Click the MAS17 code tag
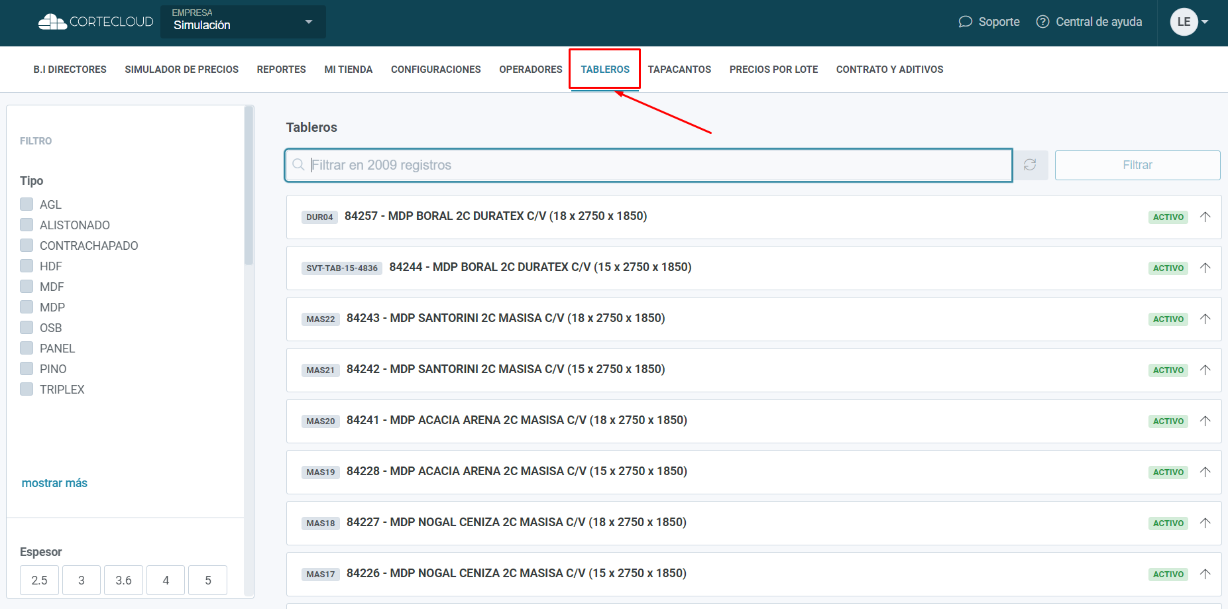The image size is (1228, 609). coord(321,575)
